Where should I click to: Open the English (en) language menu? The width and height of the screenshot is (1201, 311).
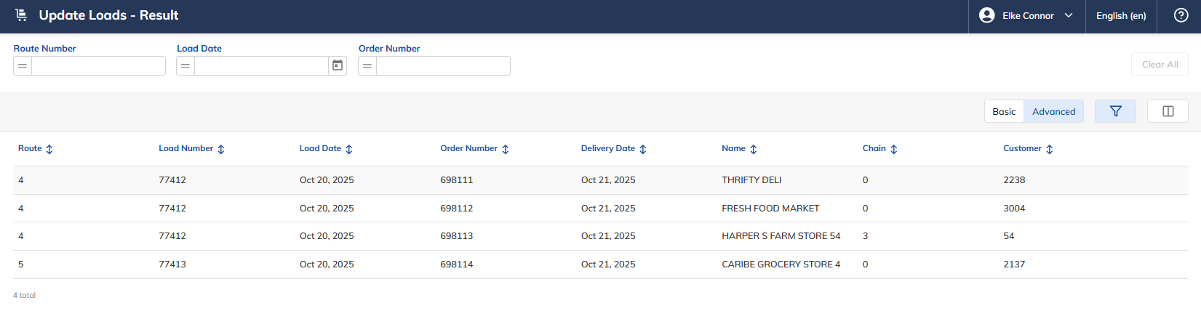point(1121,15)
